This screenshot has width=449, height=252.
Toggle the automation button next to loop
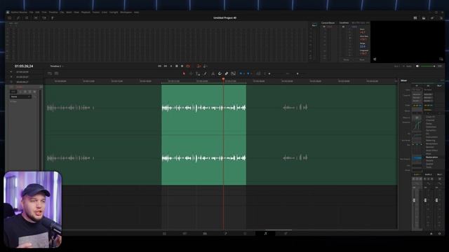(x=199, y=66)
